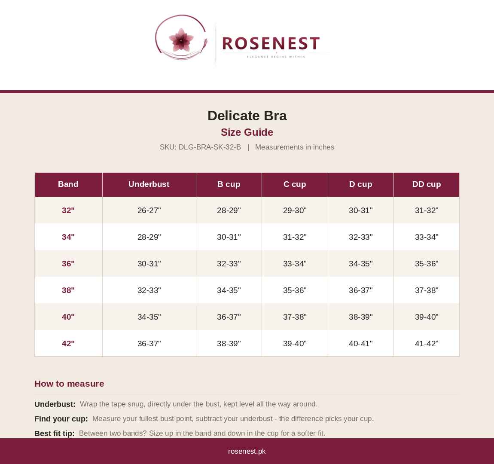The image size is (494, 464).
Task: Click the SKU DLG-BRA-SK-32-B text
Action: point(200,147)
